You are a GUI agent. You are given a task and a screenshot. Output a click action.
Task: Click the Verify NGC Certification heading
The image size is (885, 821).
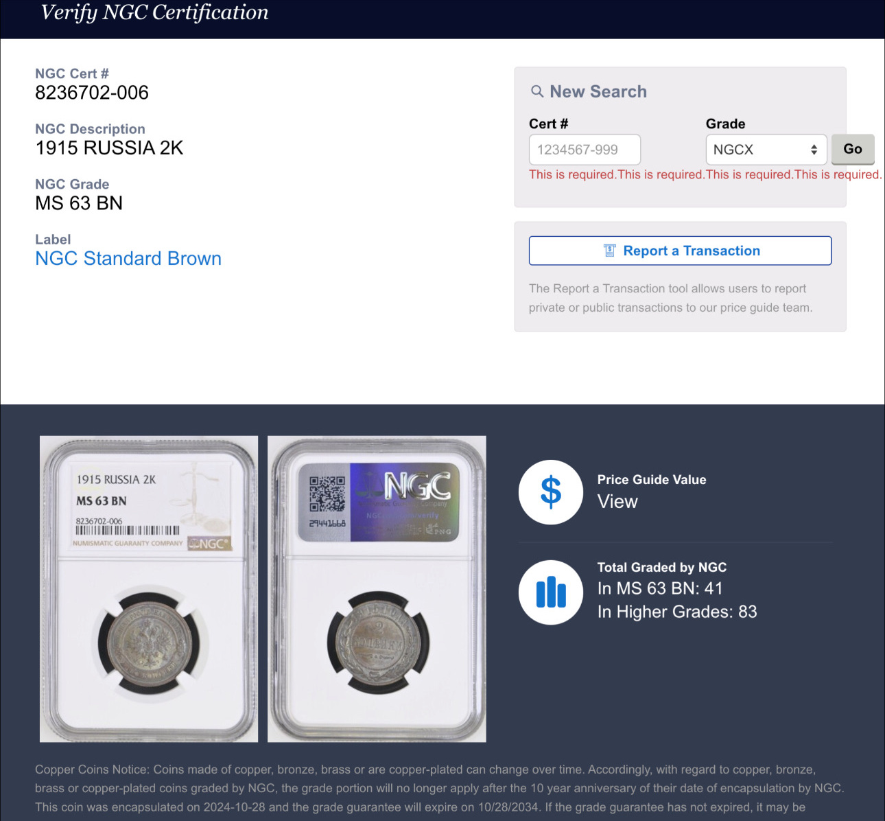154,12
